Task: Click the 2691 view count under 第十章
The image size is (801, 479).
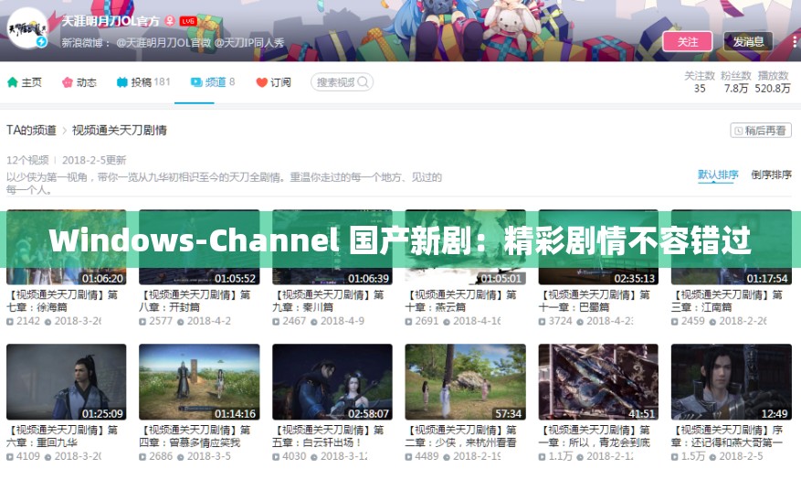Action: (x=427, y=322)
